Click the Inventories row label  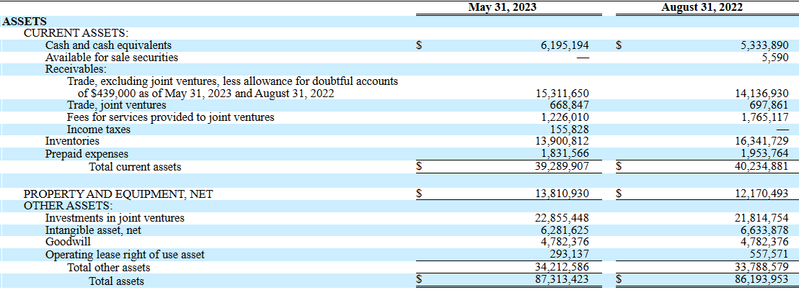(72, 141)
